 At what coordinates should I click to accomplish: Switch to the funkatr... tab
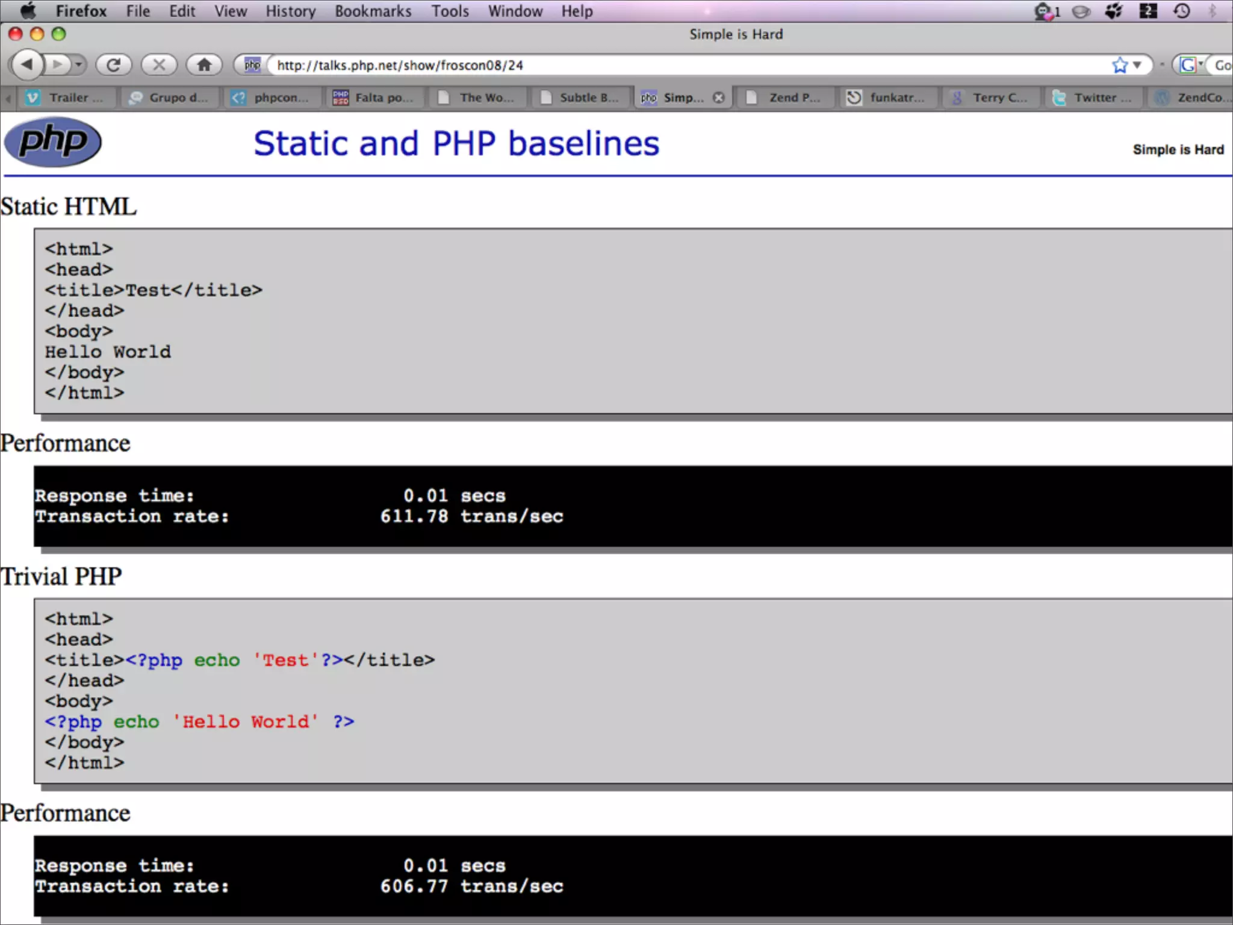pos(889,98)
